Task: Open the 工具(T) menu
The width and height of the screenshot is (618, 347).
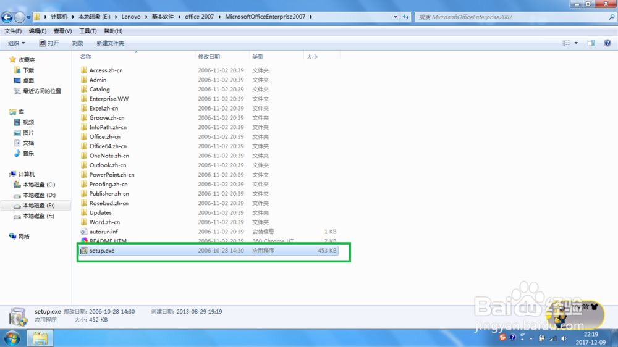Action: point(88,31)
